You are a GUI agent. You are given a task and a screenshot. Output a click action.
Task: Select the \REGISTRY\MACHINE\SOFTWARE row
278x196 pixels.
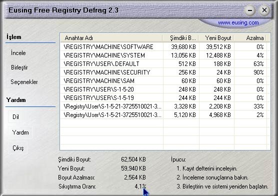165,47
